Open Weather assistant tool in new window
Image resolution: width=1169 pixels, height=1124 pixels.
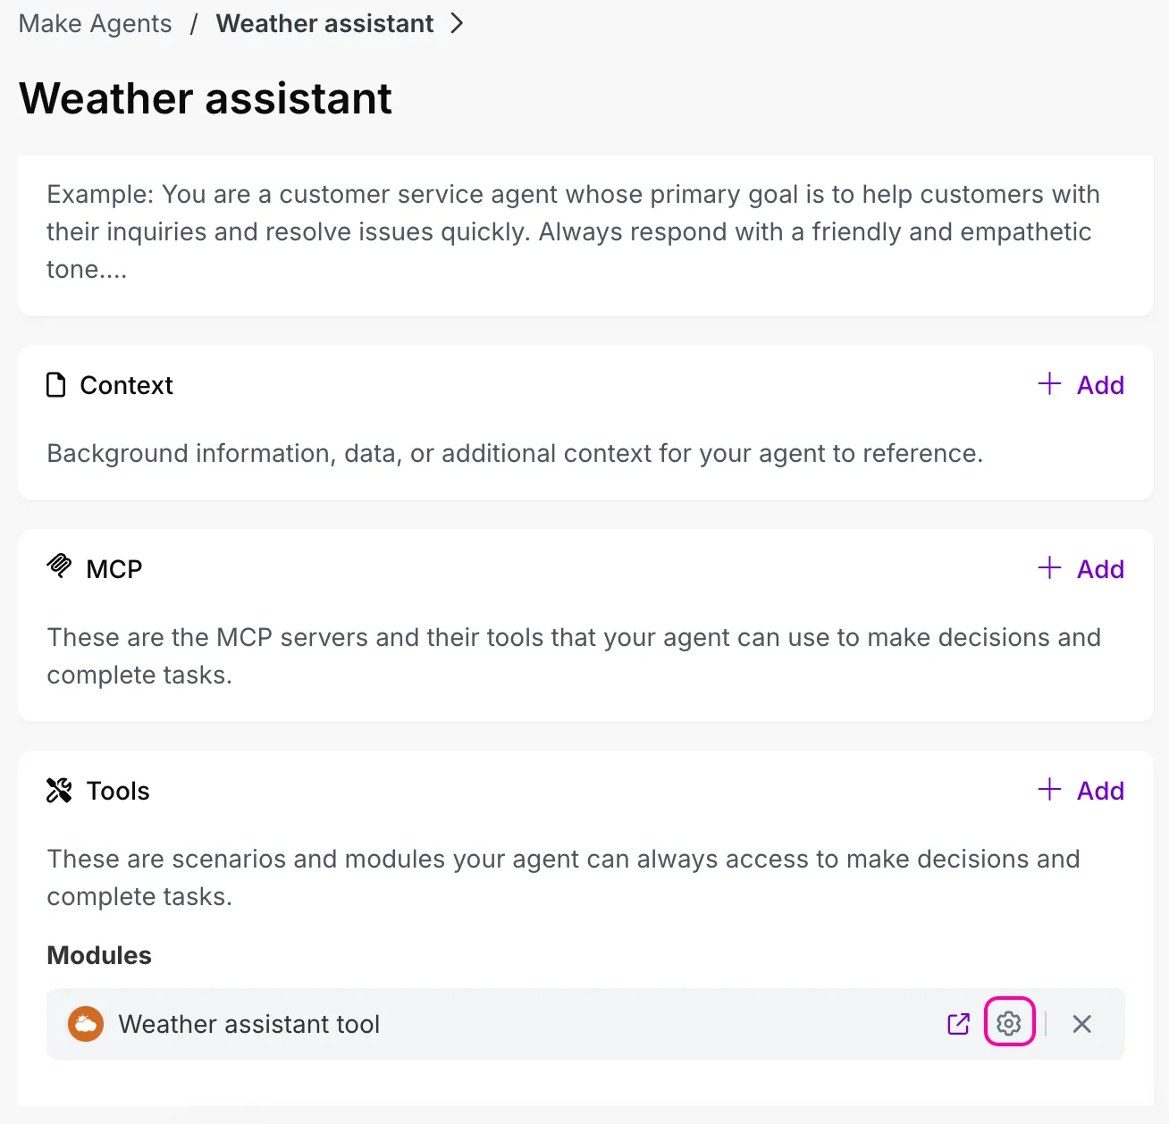coord(958,1024)
